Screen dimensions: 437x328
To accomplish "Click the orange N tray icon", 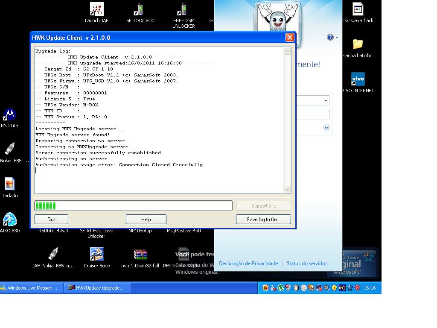I will [x=311, y=288].
